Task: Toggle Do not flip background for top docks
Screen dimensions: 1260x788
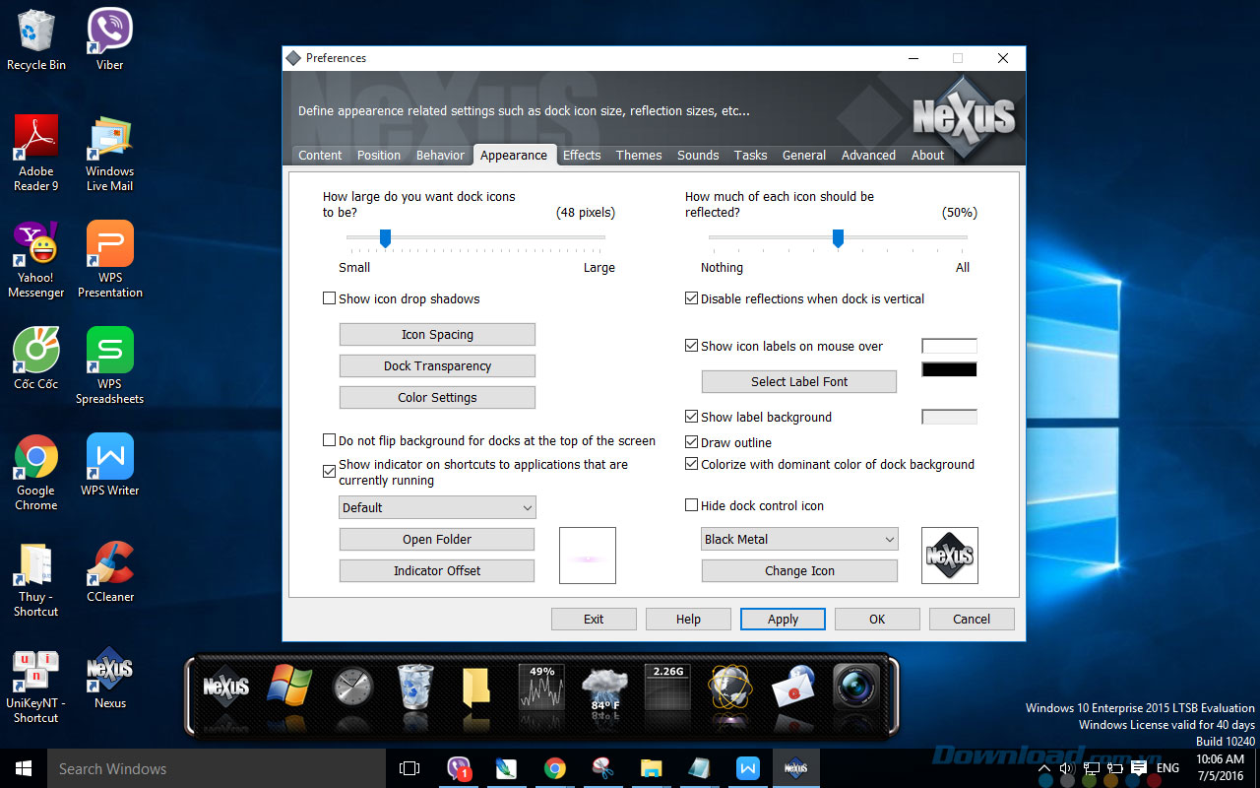Action: click(330, 440)
